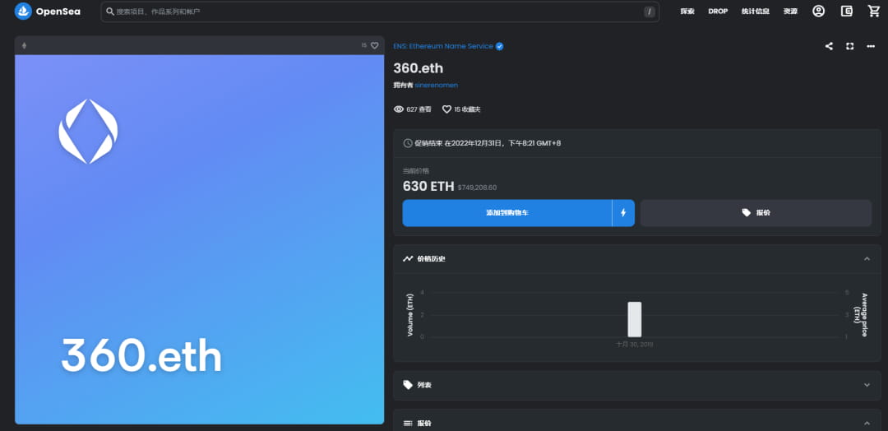
Task: Open the 资源 menu
Action: click(791, 12)
